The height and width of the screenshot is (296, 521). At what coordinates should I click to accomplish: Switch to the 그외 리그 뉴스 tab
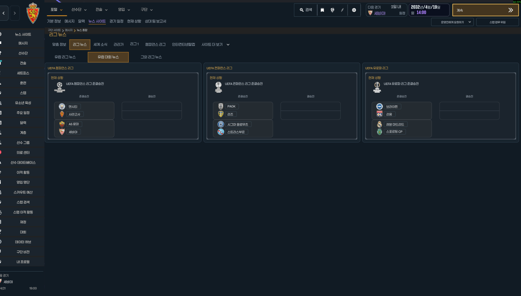[151, 57]
